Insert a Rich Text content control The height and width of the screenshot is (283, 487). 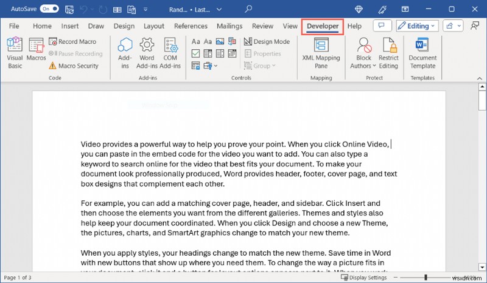[195, 41]
